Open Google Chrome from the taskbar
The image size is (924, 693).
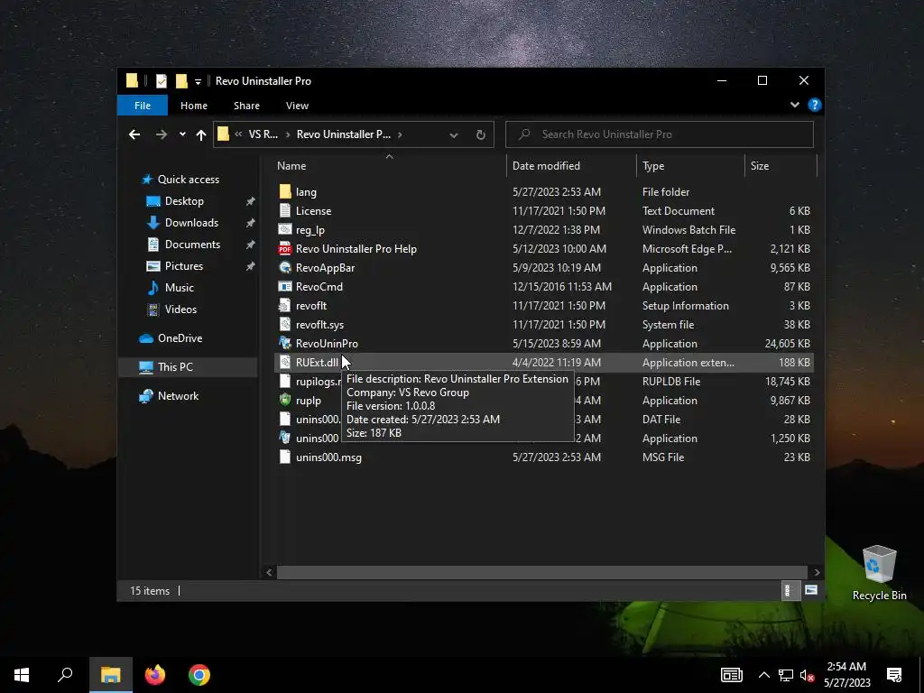[x=199, y=675]
